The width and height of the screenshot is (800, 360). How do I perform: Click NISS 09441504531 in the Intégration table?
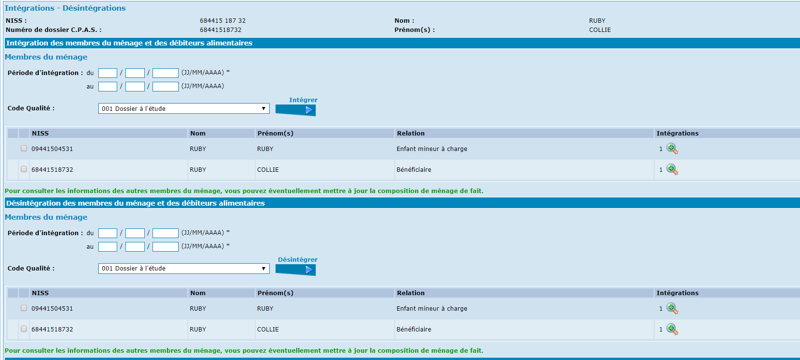pyautogui.click(x=52, y=149)
